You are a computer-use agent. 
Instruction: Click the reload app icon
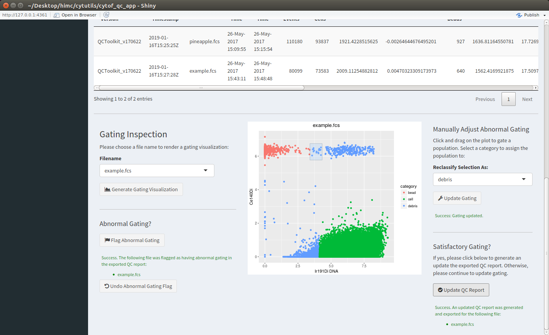(x=106, y=15)
